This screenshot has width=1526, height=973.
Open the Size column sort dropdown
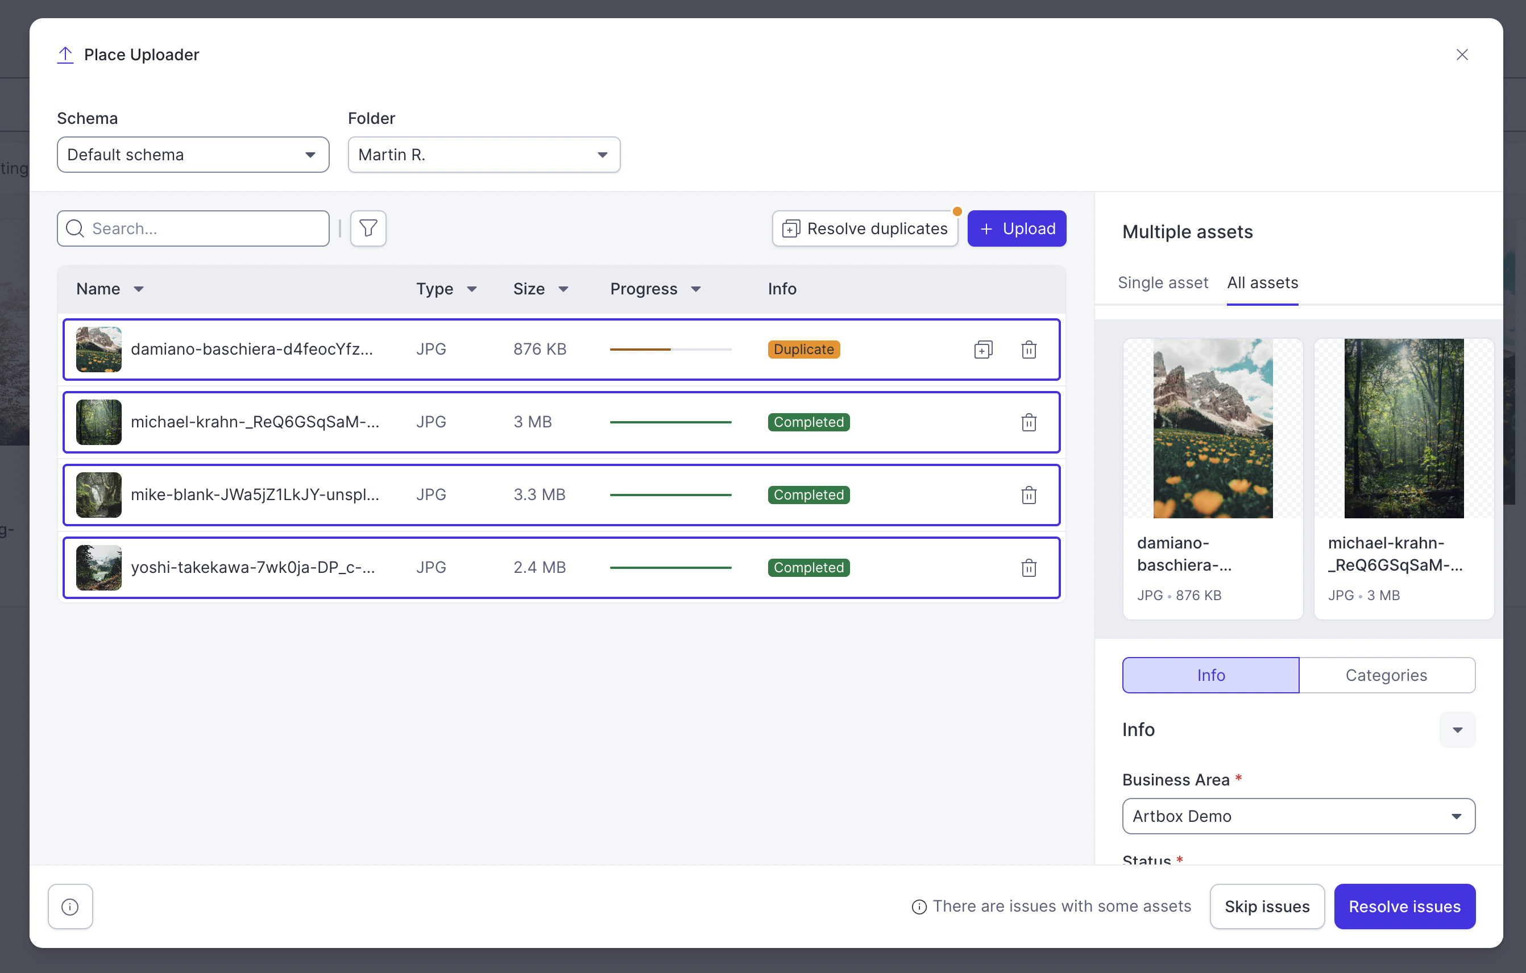pyautogui.click(x=563, y=289)
